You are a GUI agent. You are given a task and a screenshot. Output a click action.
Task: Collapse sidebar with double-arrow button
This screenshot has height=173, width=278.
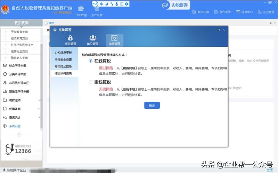point(19,135)
